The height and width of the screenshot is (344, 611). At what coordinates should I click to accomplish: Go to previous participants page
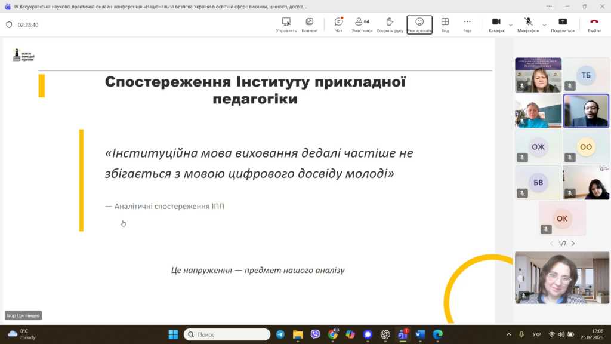coord(551,244)
